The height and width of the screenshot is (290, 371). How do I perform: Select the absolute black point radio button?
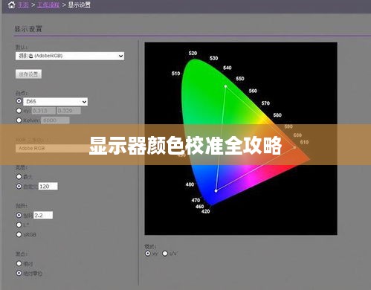tap(19, 263)
